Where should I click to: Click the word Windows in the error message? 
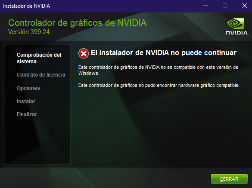(89, 73)
